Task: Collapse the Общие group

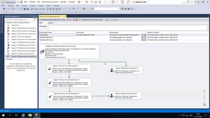Action: tap(6, 59)
